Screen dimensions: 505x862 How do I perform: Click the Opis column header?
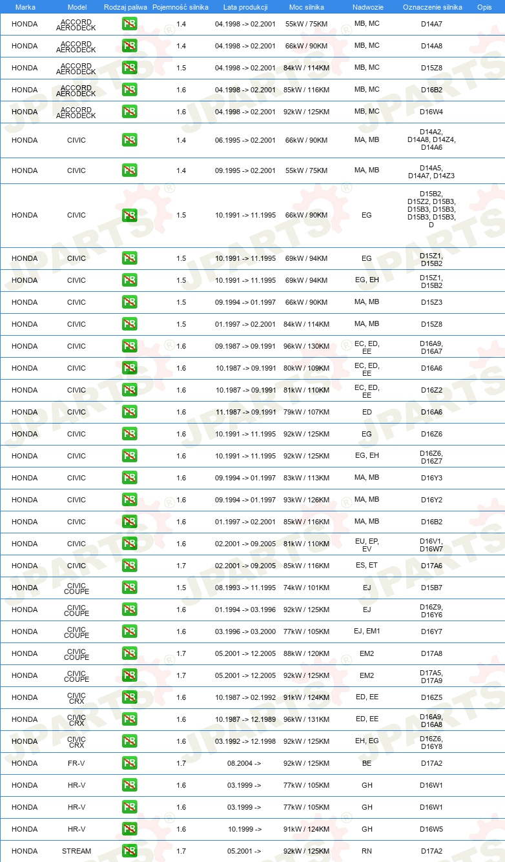[484, 6]
